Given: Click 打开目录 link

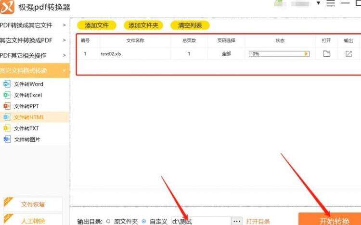Looking at the screenshot, I should click(x=258, y=222).
